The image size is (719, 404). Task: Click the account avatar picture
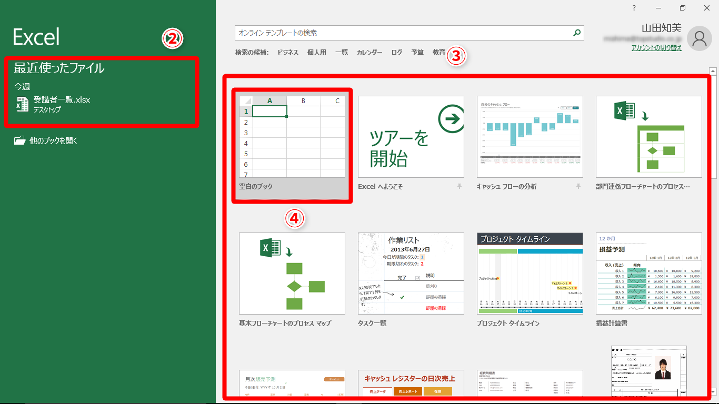(x=700, y=38)
